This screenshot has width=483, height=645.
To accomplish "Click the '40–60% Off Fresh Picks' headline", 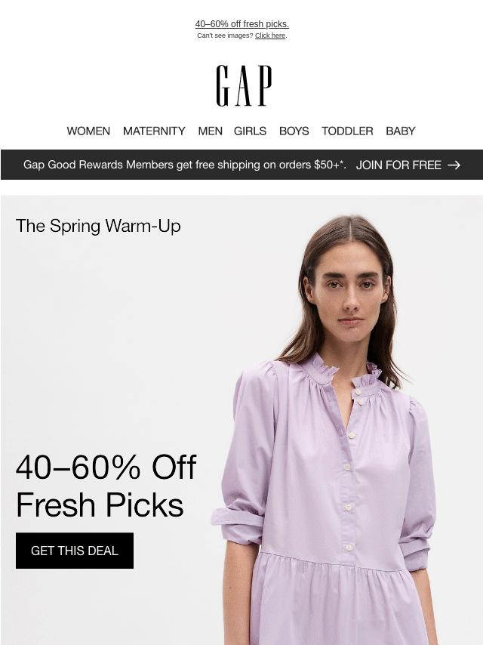I will point(106,486).
